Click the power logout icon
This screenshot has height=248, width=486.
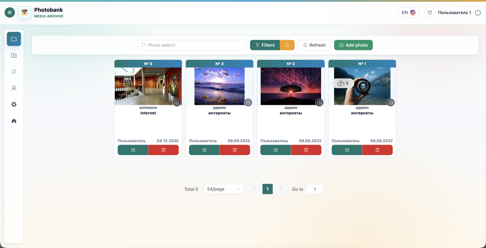[x=478, y=12]
